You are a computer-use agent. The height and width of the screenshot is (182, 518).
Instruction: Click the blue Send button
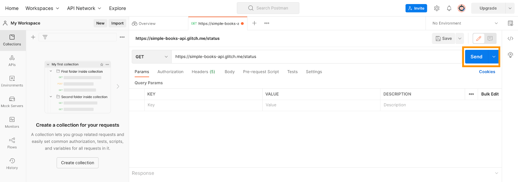477,56
